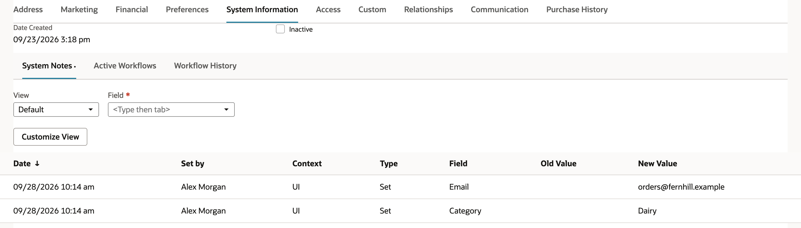Select the orders@fernhill.example value cell
801x228 pixels.
tap(681, 187)
